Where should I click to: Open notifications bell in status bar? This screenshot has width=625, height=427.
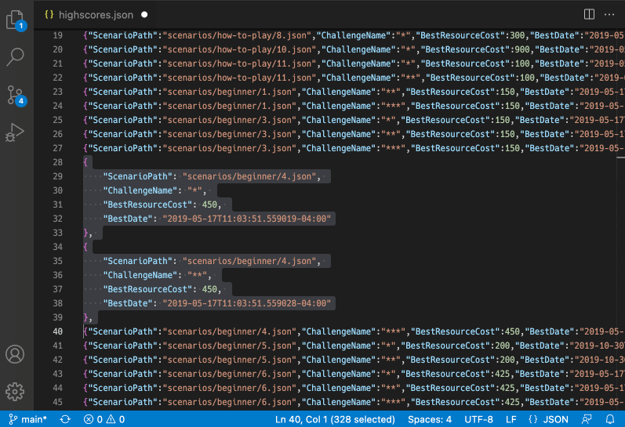(x=610, y=419)
